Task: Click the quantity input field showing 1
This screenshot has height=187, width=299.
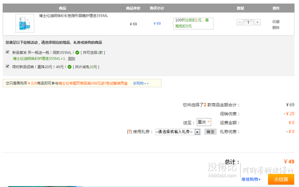Action: (249, 23)
